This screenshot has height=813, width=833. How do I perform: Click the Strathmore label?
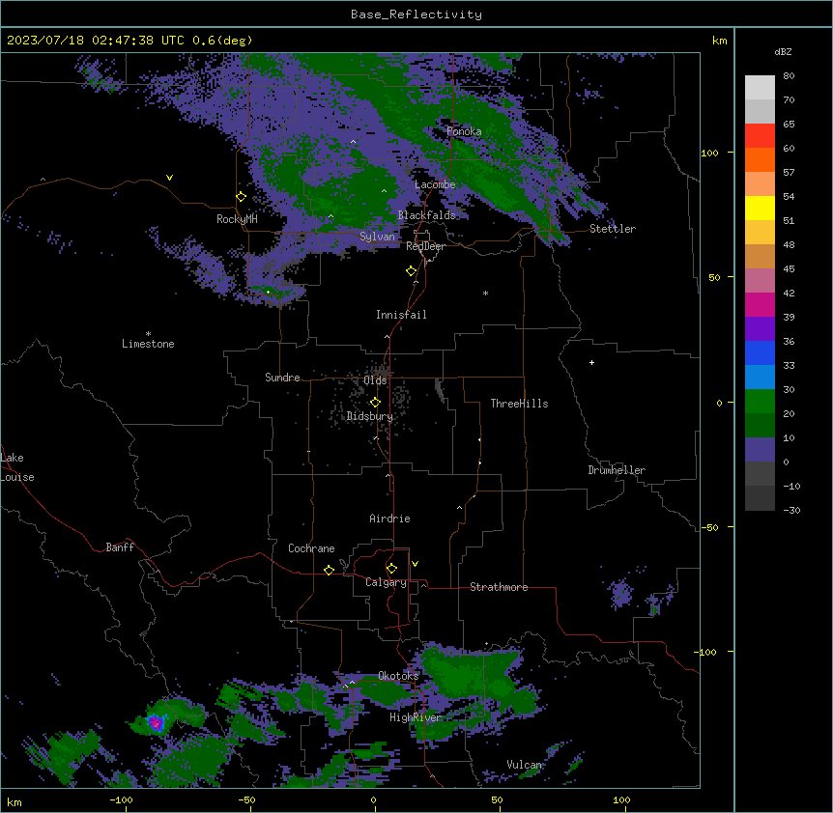point(499,587)
